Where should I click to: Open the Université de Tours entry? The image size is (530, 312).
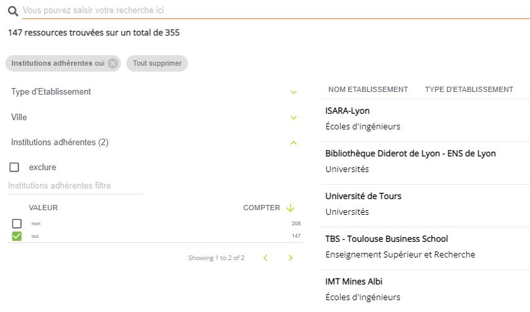coord(363,196)
